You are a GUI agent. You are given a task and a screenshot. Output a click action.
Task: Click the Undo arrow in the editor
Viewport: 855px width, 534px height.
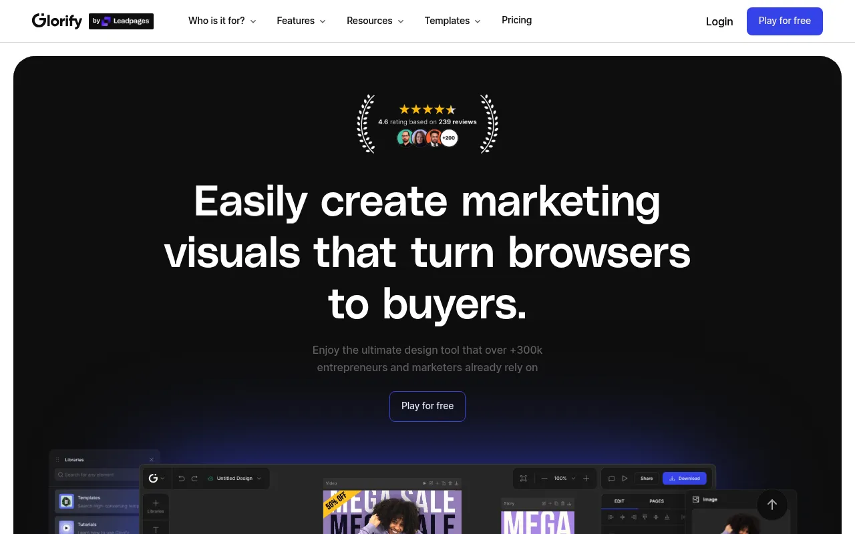[x=181, y=479]
